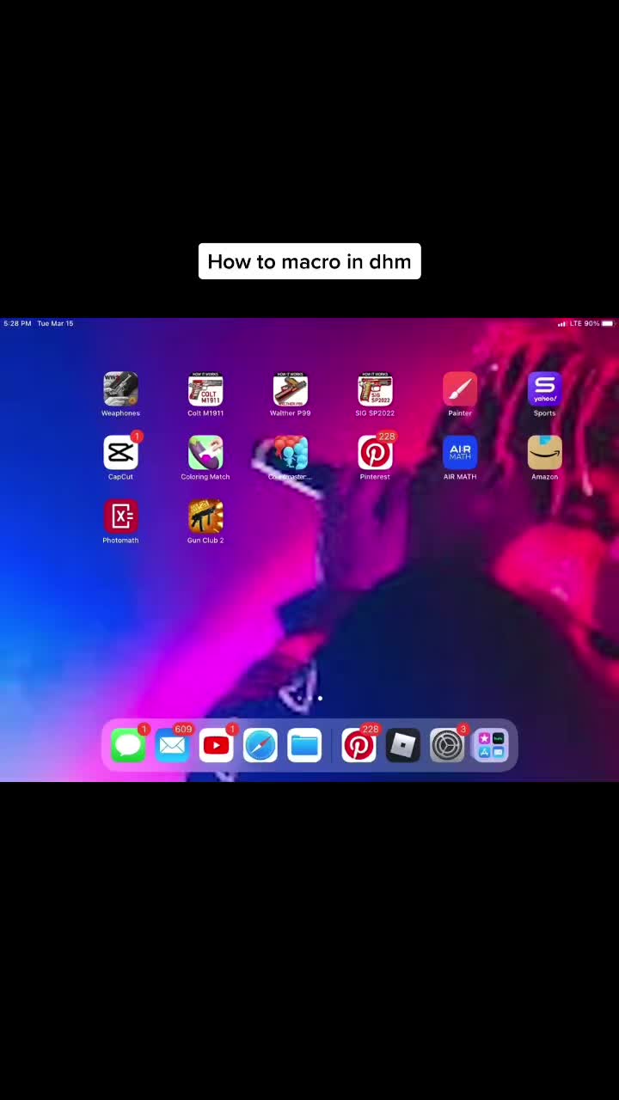
Task: Open the SIG SP2022 app
Action: click(375, 389)
